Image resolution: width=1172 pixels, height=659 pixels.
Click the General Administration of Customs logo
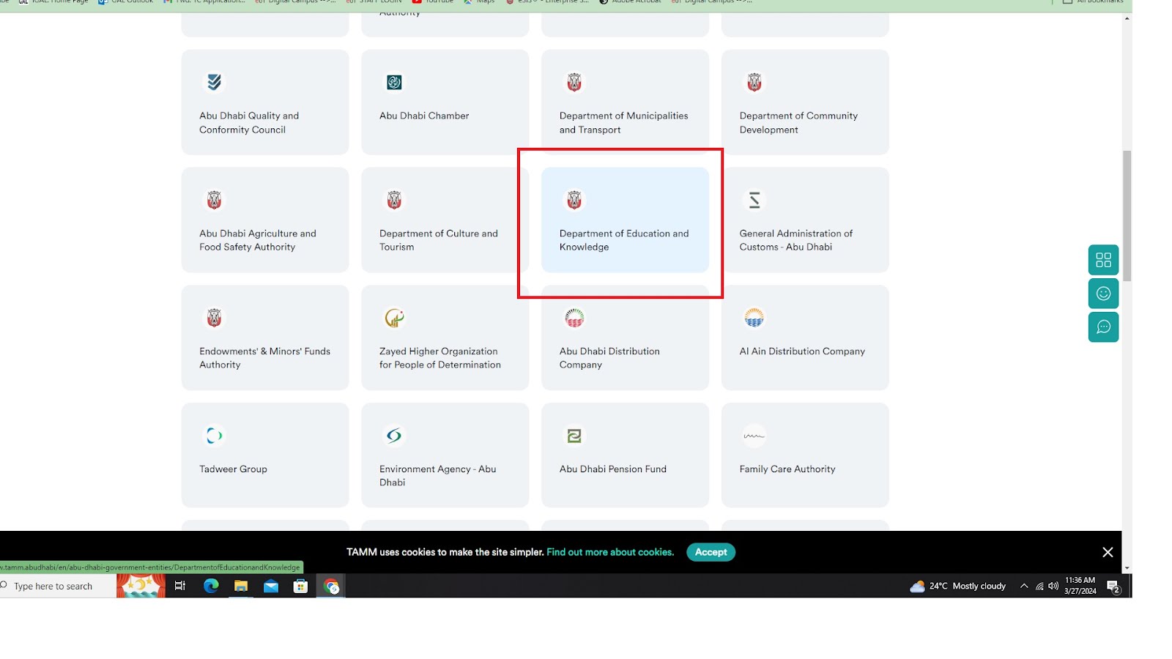[x=754, y=200]
